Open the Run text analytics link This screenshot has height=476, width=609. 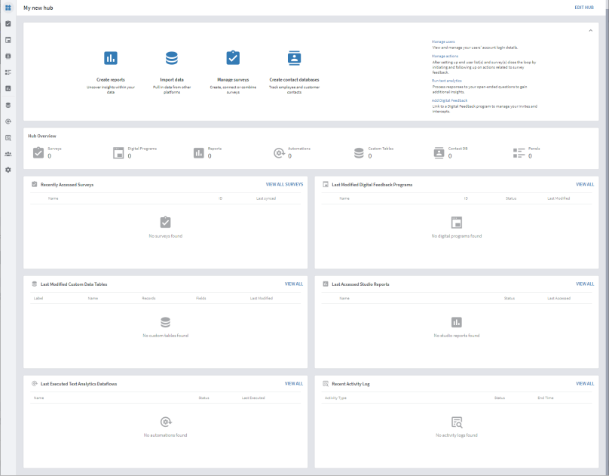tap(447, 81)
